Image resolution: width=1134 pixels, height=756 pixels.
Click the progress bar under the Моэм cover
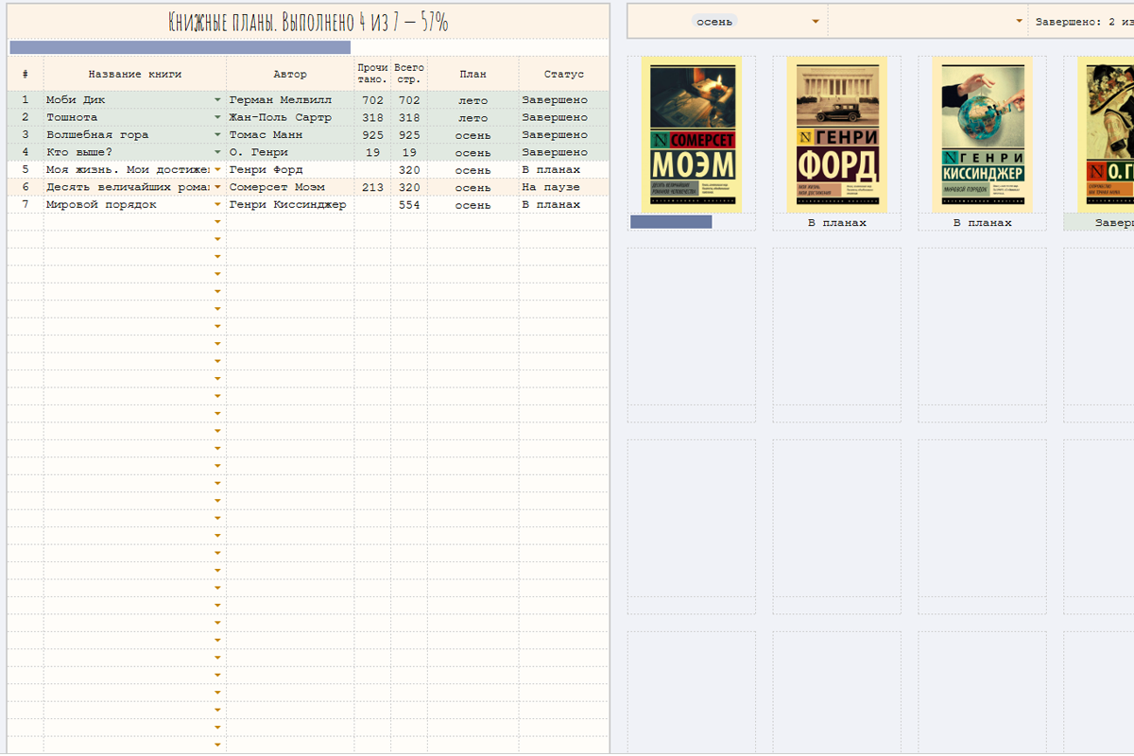pos(671,222)
